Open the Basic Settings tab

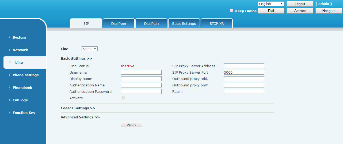[184, 23]
